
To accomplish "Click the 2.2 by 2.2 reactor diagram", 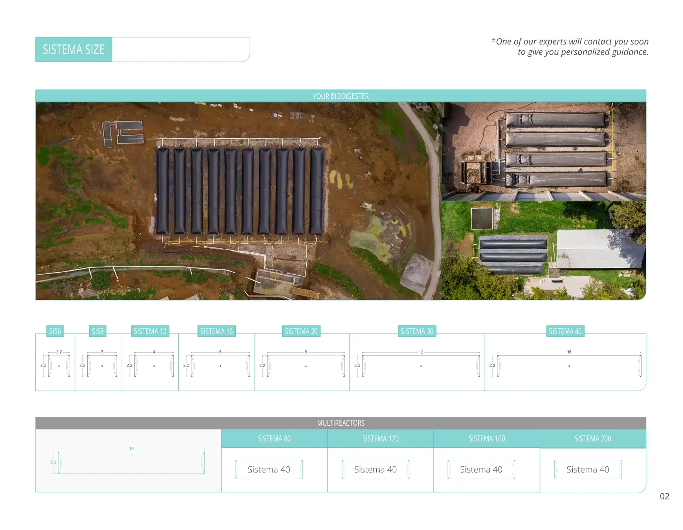I will 59,366.
